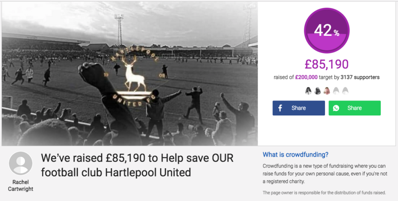Open the second supporter avatar
The height and width of the screenshot is (201, 398).
318,91
